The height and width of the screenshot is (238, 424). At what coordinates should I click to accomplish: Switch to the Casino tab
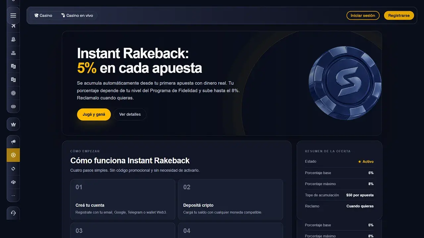tap(43, 16)
